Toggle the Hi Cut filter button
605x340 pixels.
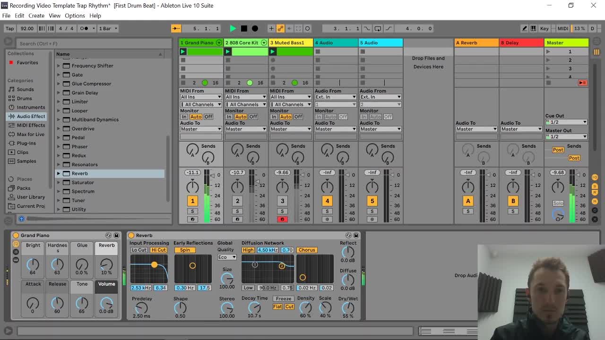tap(159, 250)
